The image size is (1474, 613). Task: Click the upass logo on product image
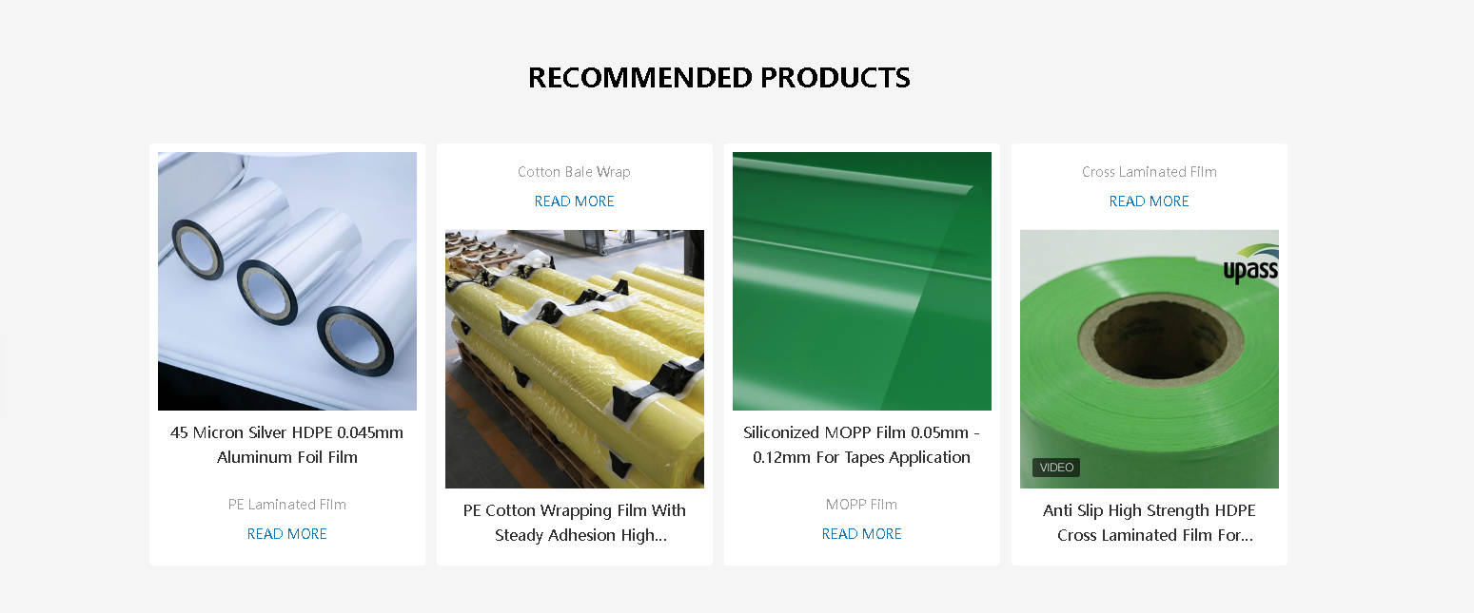tap(1250, 265)
